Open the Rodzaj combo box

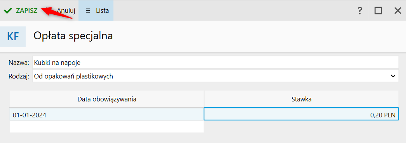215,76
